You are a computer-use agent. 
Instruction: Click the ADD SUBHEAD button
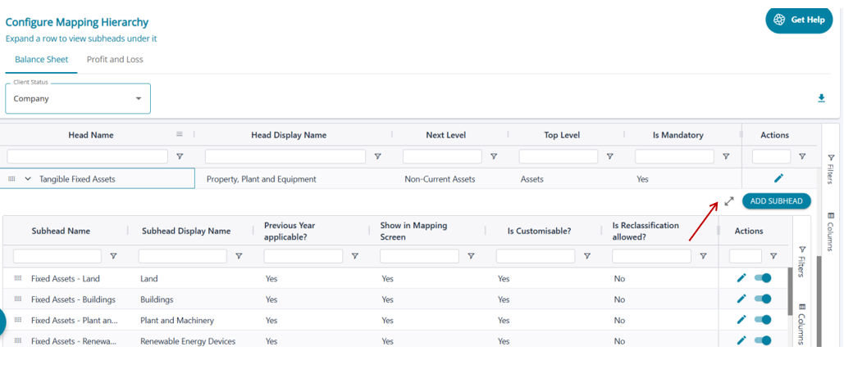(x=776, y=201)
